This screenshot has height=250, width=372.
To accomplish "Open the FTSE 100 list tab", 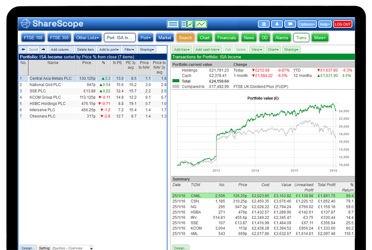I will tap(33, 38).
